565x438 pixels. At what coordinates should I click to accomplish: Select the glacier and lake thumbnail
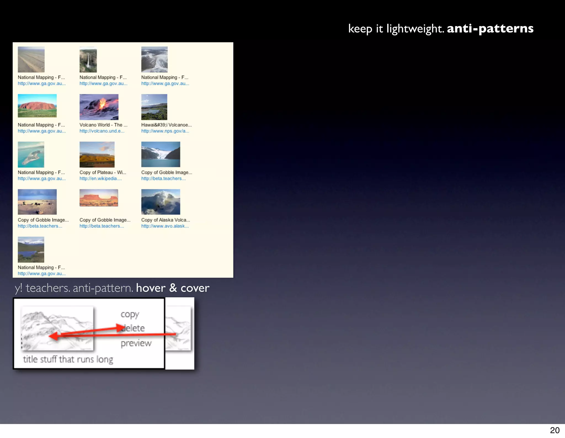(x=161, y=154)
